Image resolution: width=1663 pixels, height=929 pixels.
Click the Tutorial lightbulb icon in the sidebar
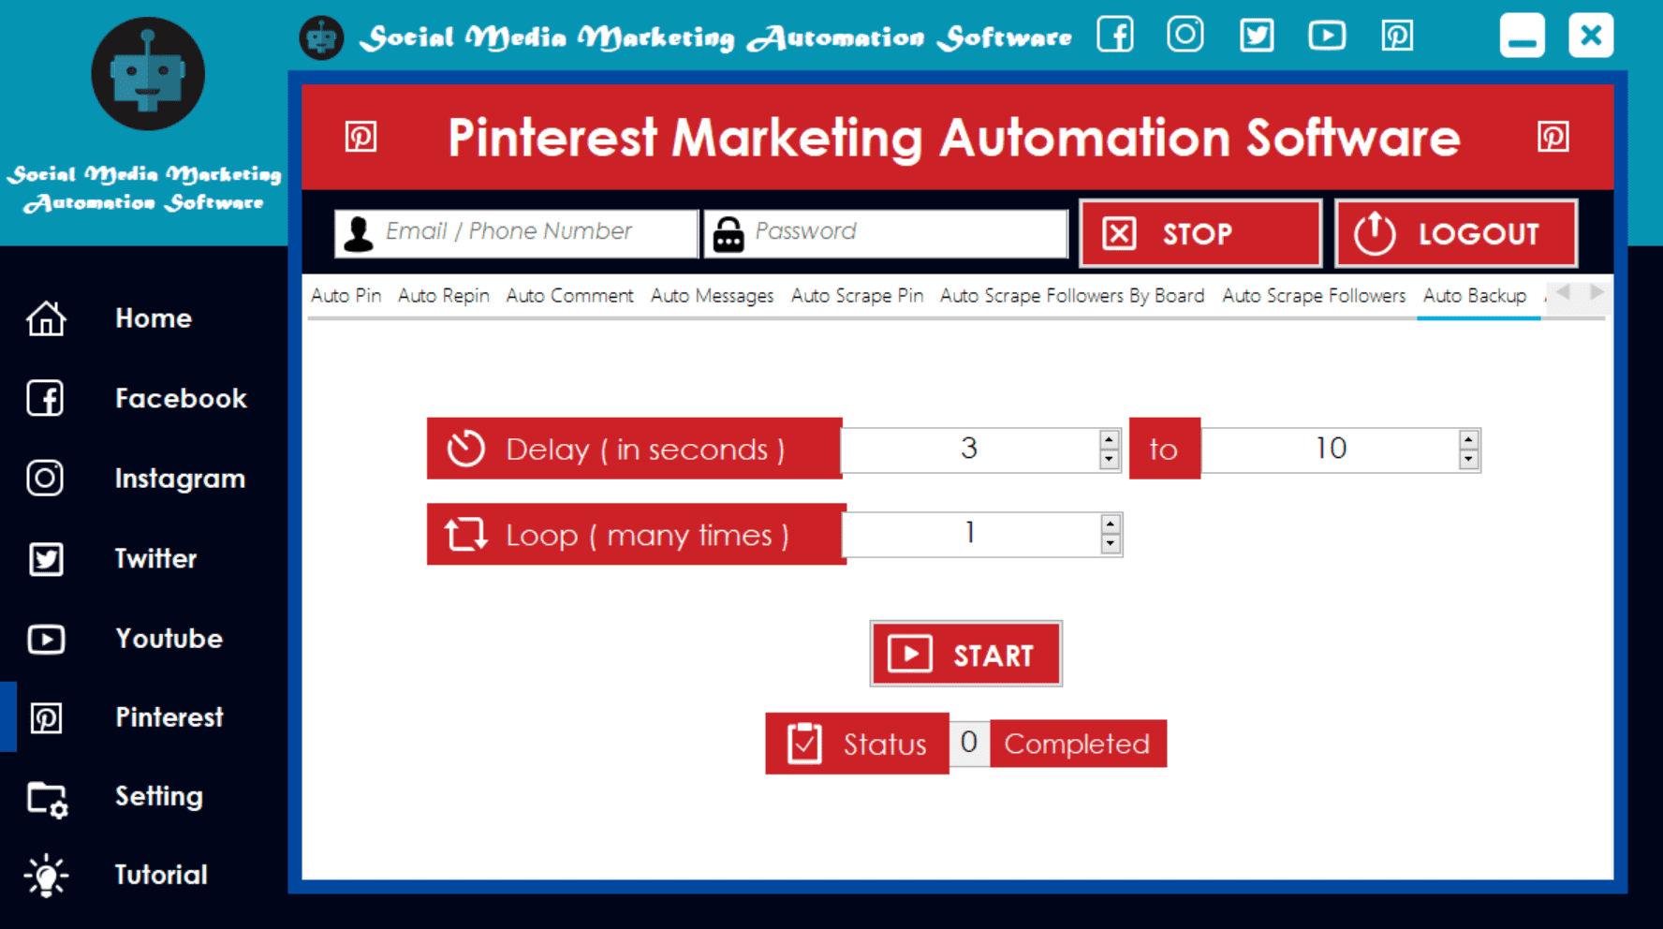46,876
